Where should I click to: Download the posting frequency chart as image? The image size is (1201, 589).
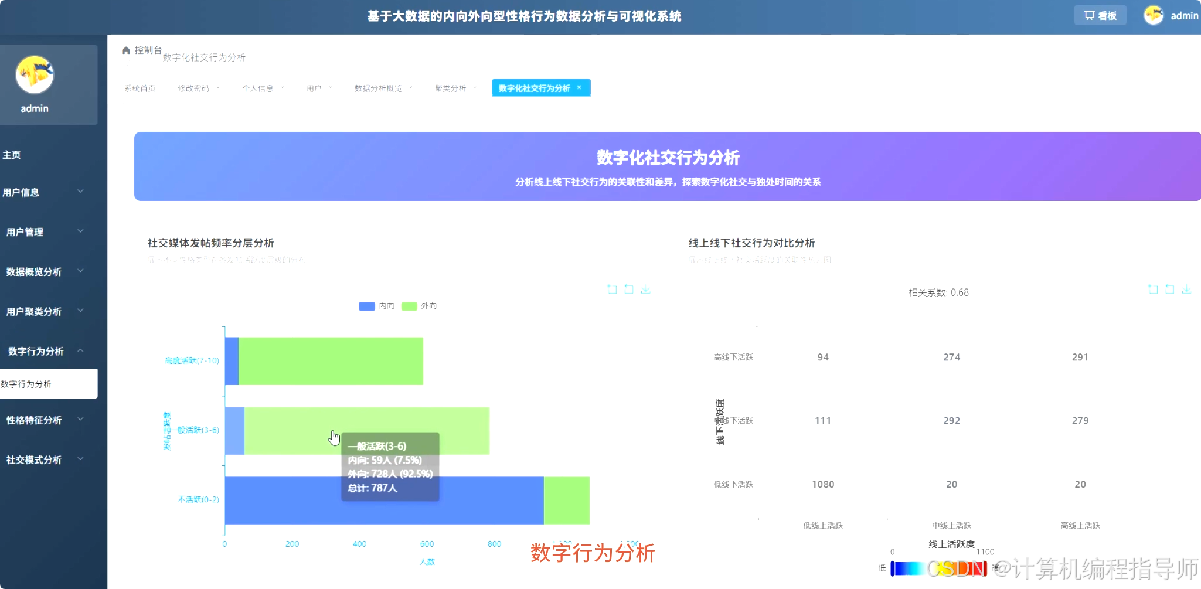pos(645,289)
